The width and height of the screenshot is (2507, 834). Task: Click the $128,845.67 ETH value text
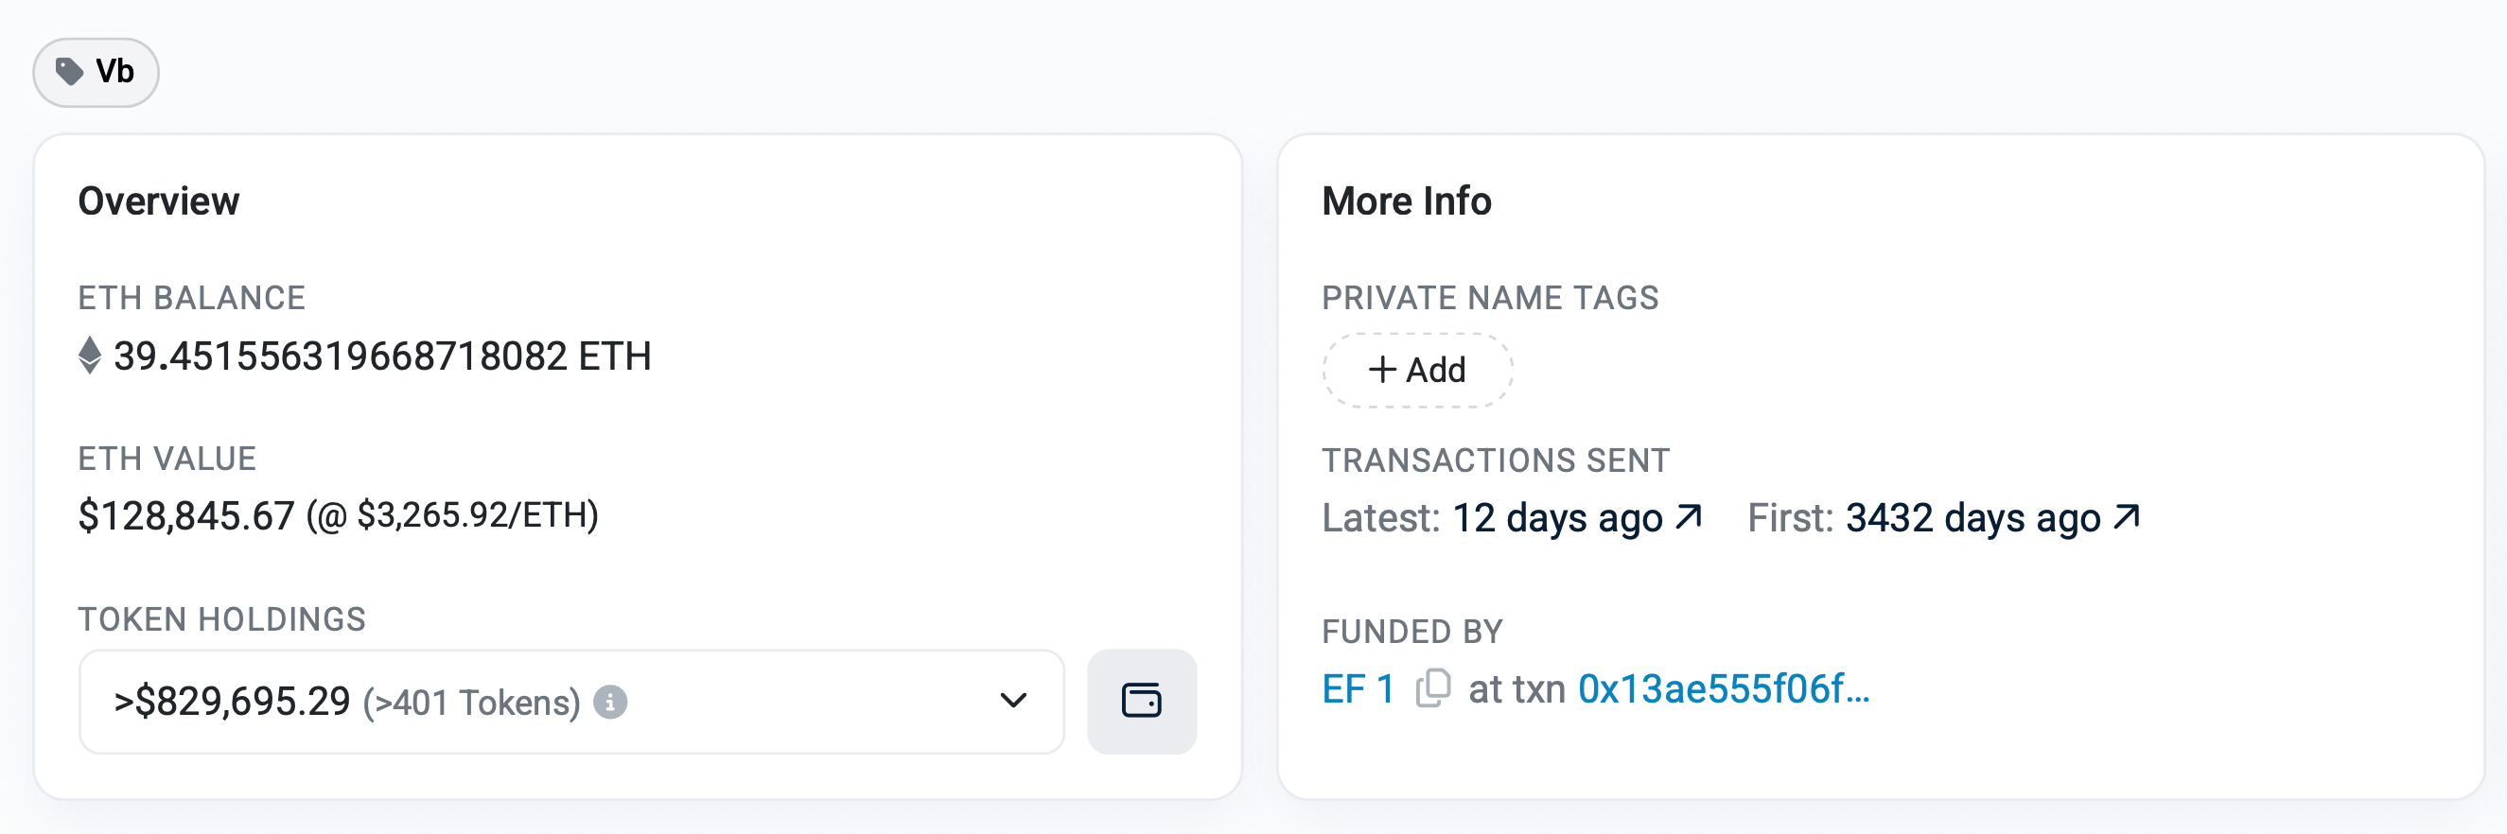pyautogui.click(x=185, y=515)
